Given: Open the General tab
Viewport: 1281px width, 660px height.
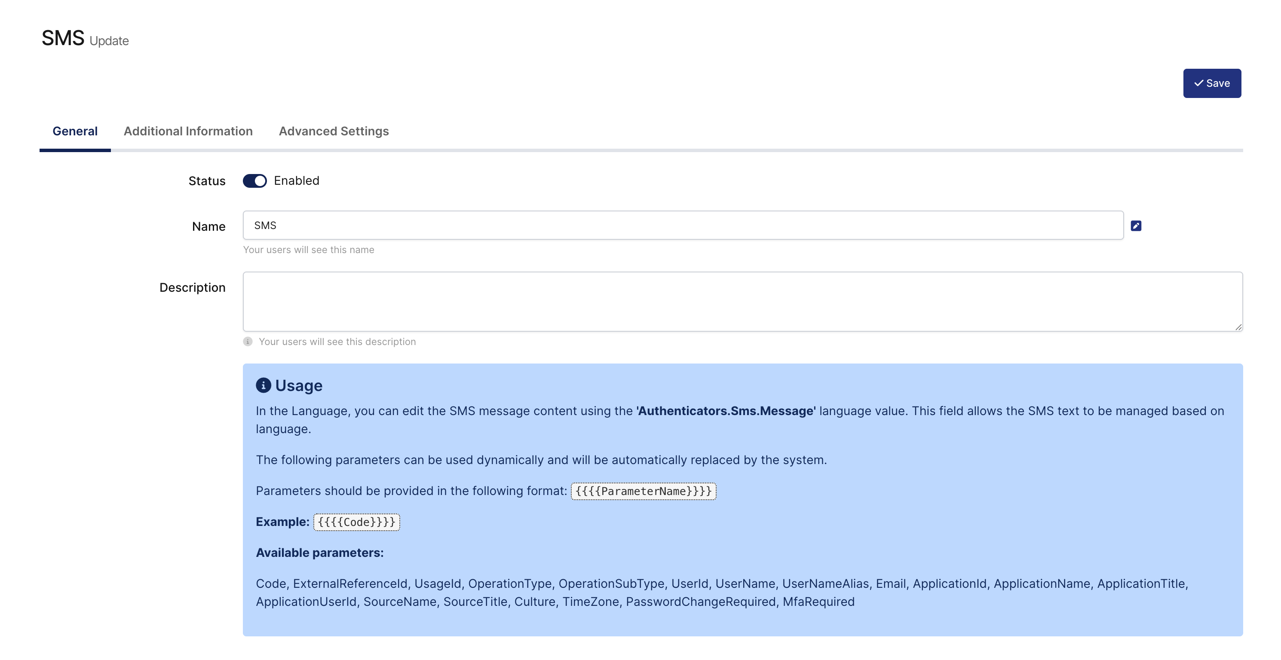Looking at the screenshot, I should (x=75, y=131).
